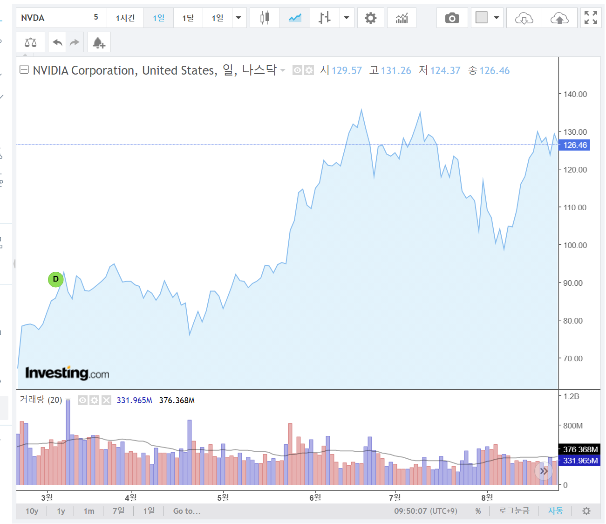The image size is (606, 524).
Task: Click the undo arrow
Action: tap(57, 42)
